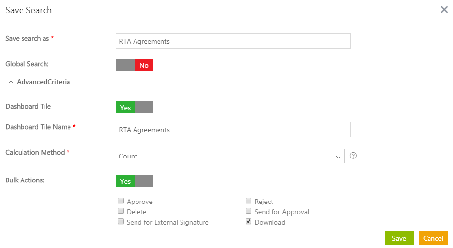Click the red No toggle label
Screen dimensions: 453x248
[144, 65]
